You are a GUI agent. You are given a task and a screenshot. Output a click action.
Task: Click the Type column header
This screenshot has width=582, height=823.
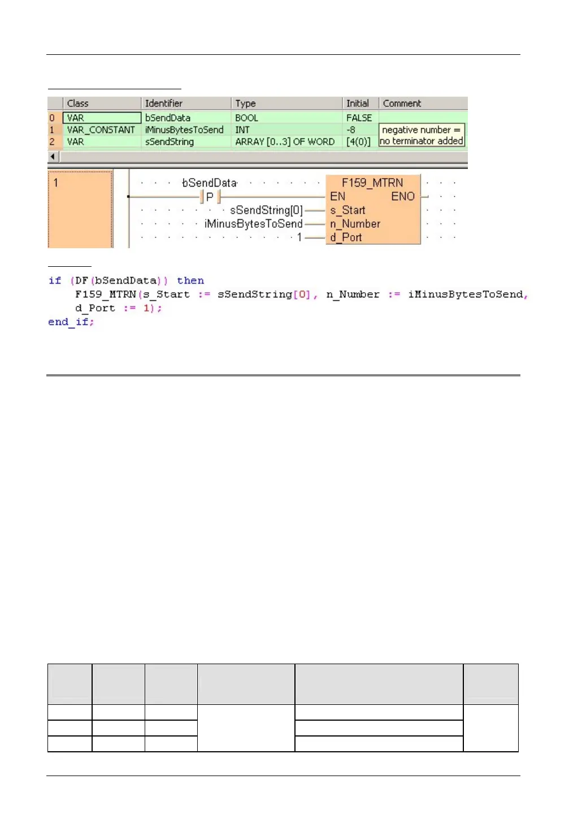pos(286,103)
